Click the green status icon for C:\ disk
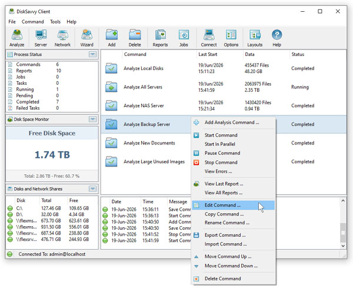Viewport: 353px width, 288px height. (10, 208)
